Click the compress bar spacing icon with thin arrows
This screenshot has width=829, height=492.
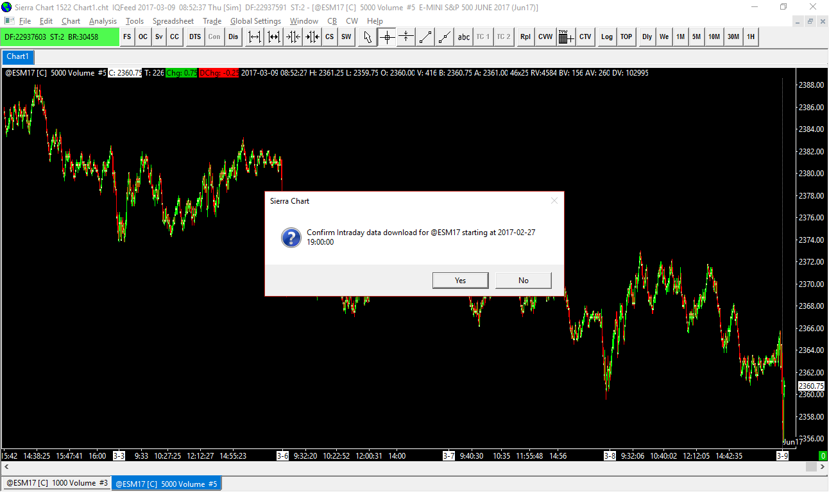pyautogui.click(x=293, y=37)
